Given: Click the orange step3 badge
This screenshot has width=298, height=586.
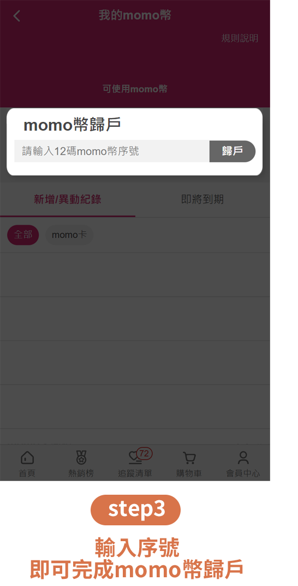Looking at the screenshot, I should click(135, 510).
